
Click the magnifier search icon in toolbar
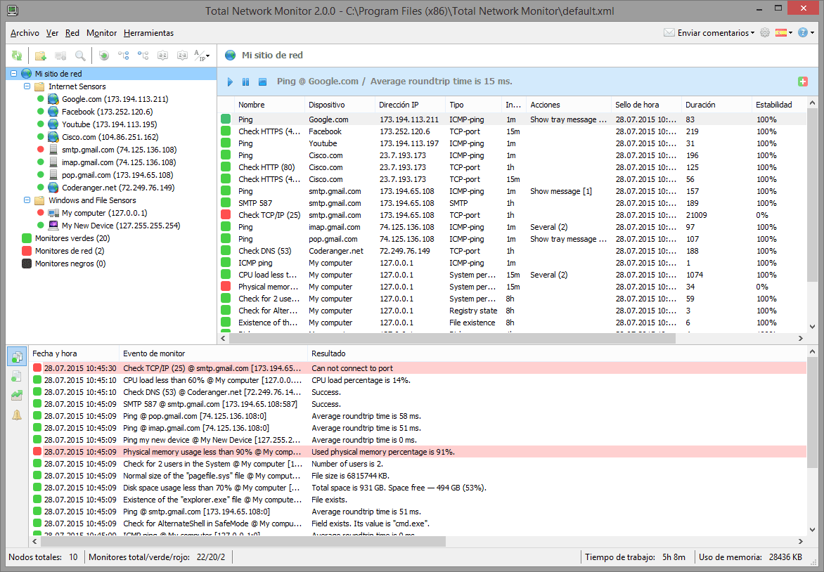point(80,56)
